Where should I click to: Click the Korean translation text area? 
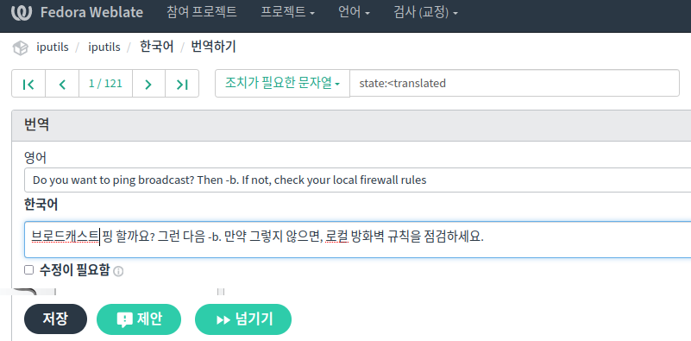pyautogui.click(x=357, y=239)
